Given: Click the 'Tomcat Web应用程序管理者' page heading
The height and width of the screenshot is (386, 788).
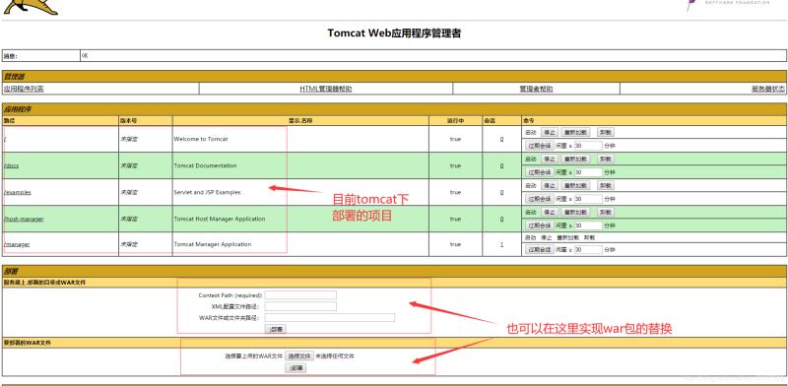Looking at the screenshot, I should pos(394,33).
